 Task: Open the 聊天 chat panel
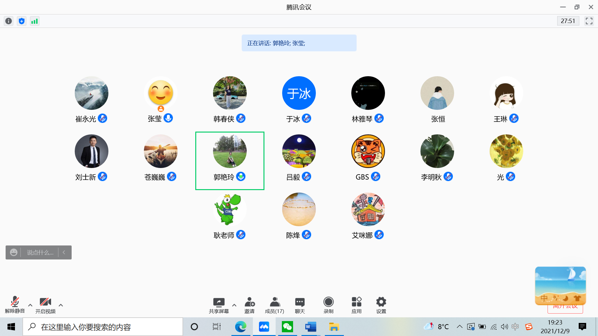(300, 305)
